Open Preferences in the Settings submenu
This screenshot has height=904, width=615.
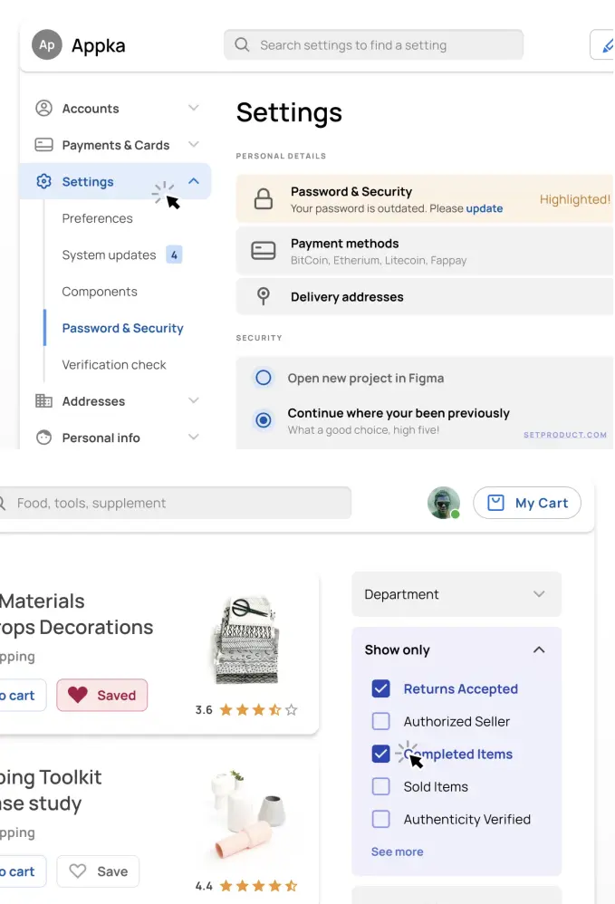coord(97,218)
